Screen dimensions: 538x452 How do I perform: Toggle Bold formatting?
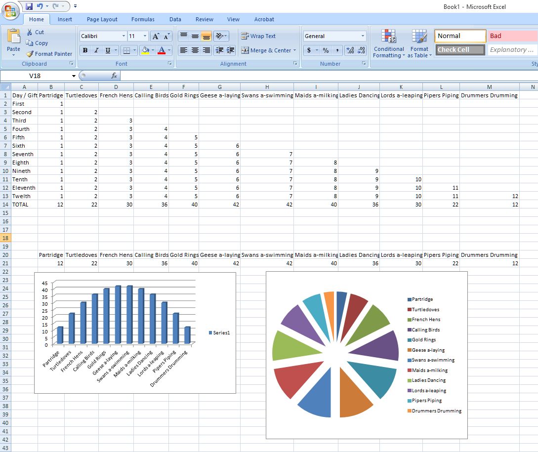point(85,50)
